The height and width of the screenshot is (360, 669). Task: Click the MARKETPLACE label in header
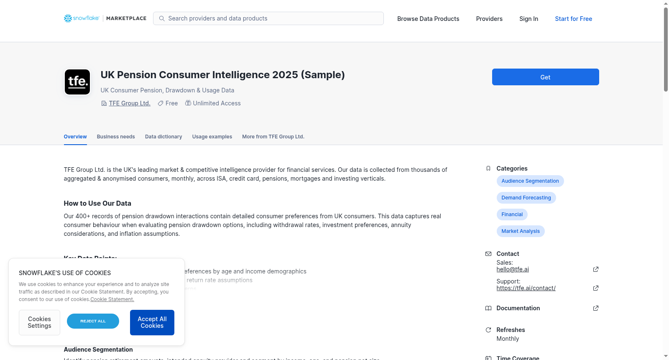[x=126, y=18]
